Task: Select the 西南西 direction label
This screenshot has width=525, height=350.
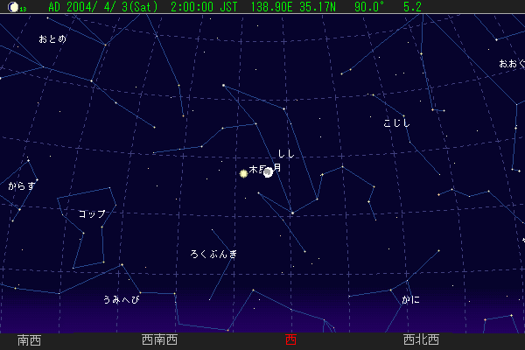Action: click(159, 340)
